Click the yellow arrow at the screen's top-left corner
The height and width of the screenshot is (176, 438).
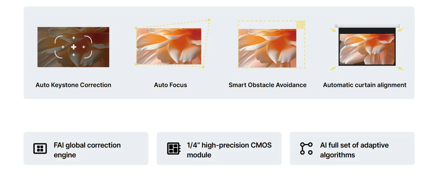(333, 30)
